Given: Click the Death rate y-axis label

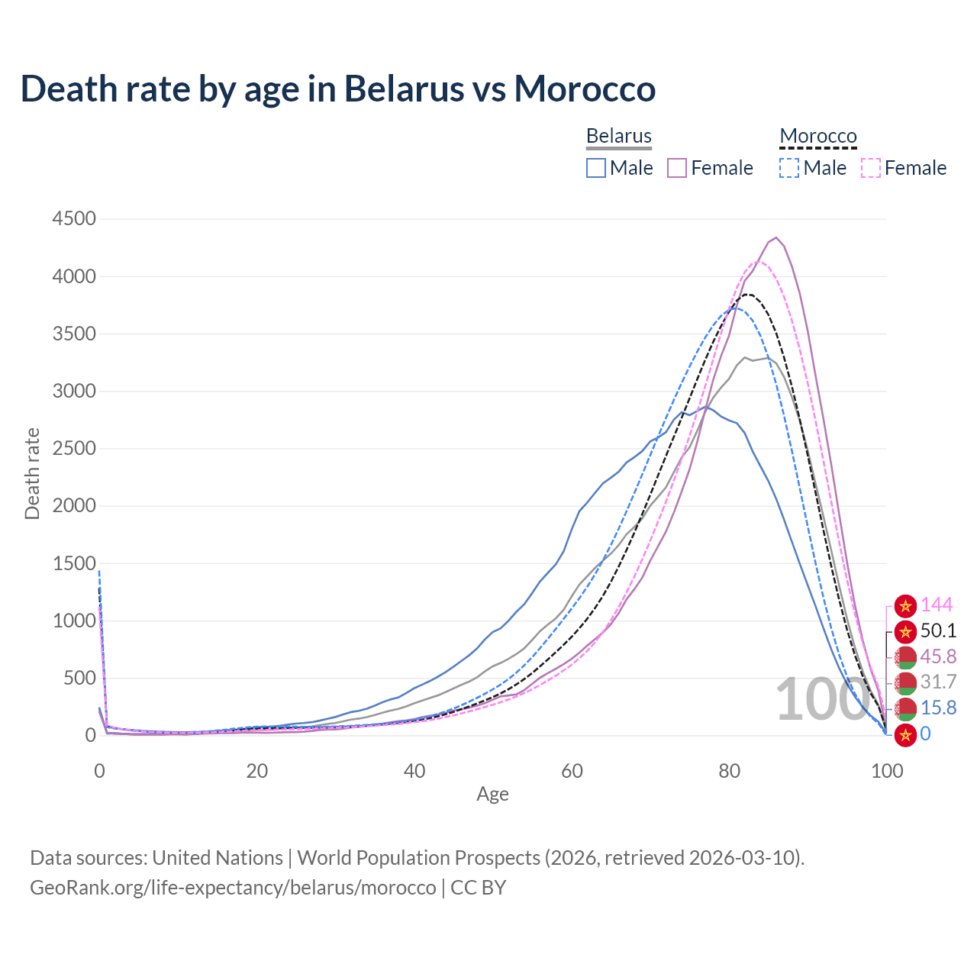Looking at the screenshot, I should coord(32,474).
